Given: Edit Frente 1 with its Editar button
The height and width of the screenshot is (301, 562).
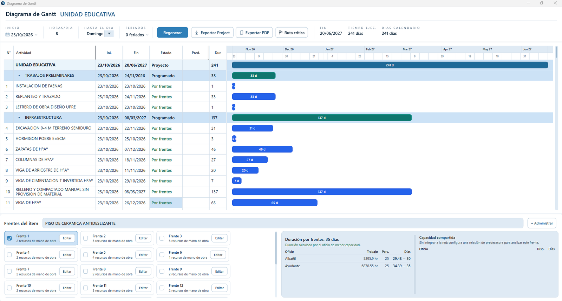Looking at the screenshot, I should pyautogui.click(x=67, y=238).
